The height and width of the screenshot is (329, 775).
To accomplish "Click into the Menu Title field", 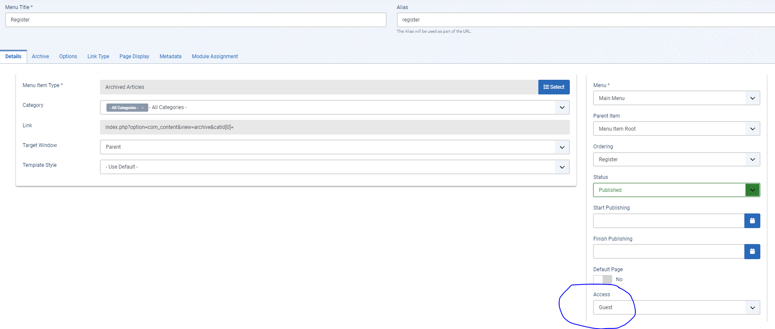I will pos(196,20).
